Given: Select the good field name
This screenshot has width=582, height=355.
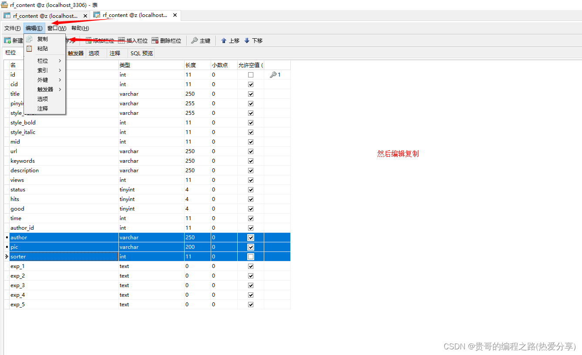Looking at the screenshot, I should click(17, 209).
